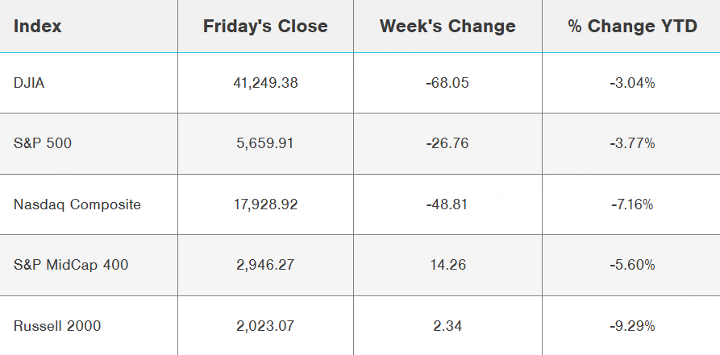Viewport: 720px width, 355px height.
Task: Click the Nasdaq week's change -48.81
Action: (447, 204)
